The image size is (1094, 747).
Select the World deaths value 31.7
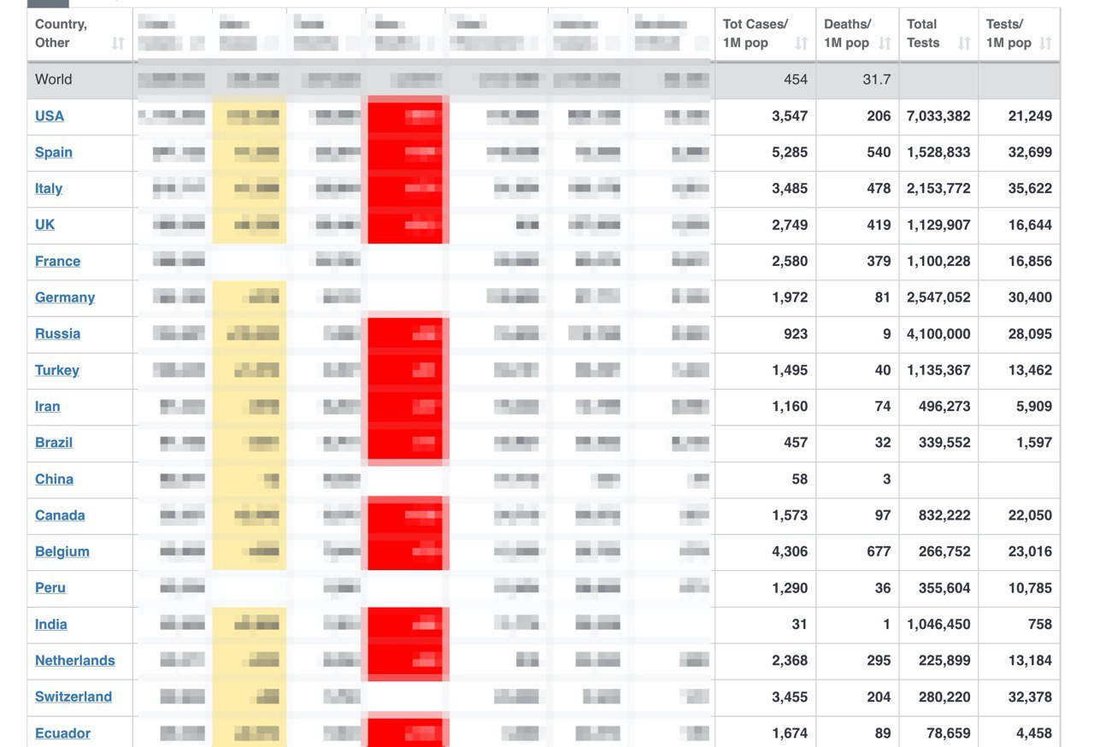tap(877, 79)
